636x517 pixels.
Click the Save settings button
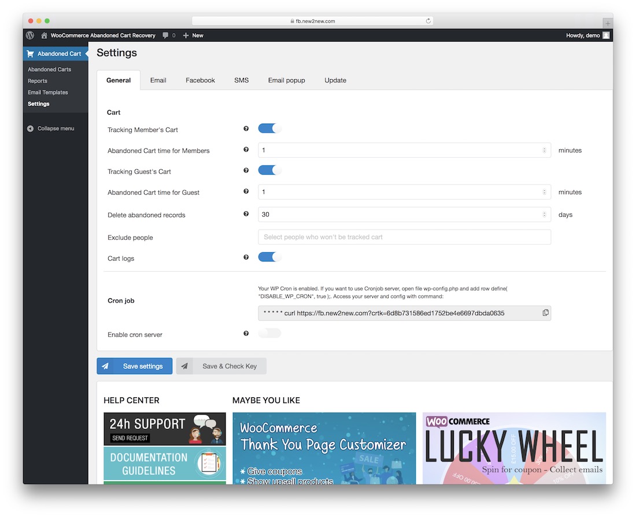135,366
